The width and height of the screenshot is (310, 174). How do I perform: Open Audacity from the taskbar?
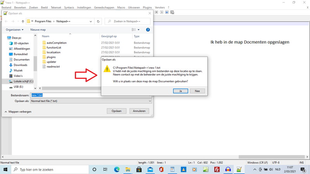click(228, 169)
